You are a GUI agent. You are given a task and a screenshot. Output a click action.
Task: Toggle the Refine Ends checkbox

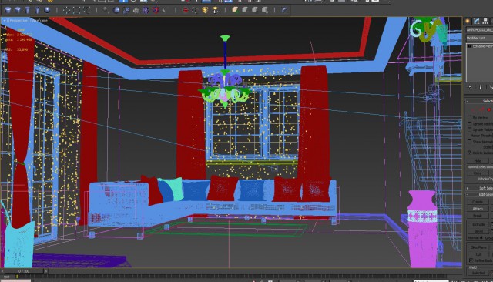click(471, 260)
